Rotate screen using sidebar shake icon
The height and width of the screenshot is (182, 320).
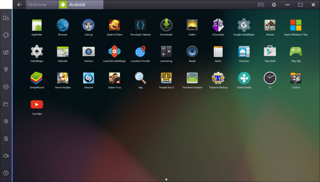pos(6,35)
